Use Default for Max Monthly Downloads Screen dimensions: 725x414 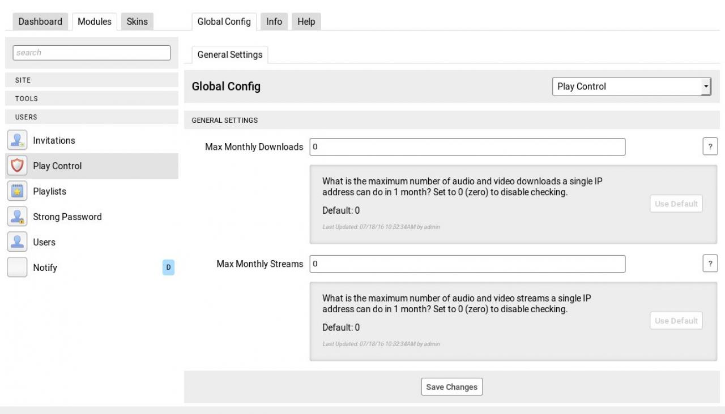coord(676,204)
